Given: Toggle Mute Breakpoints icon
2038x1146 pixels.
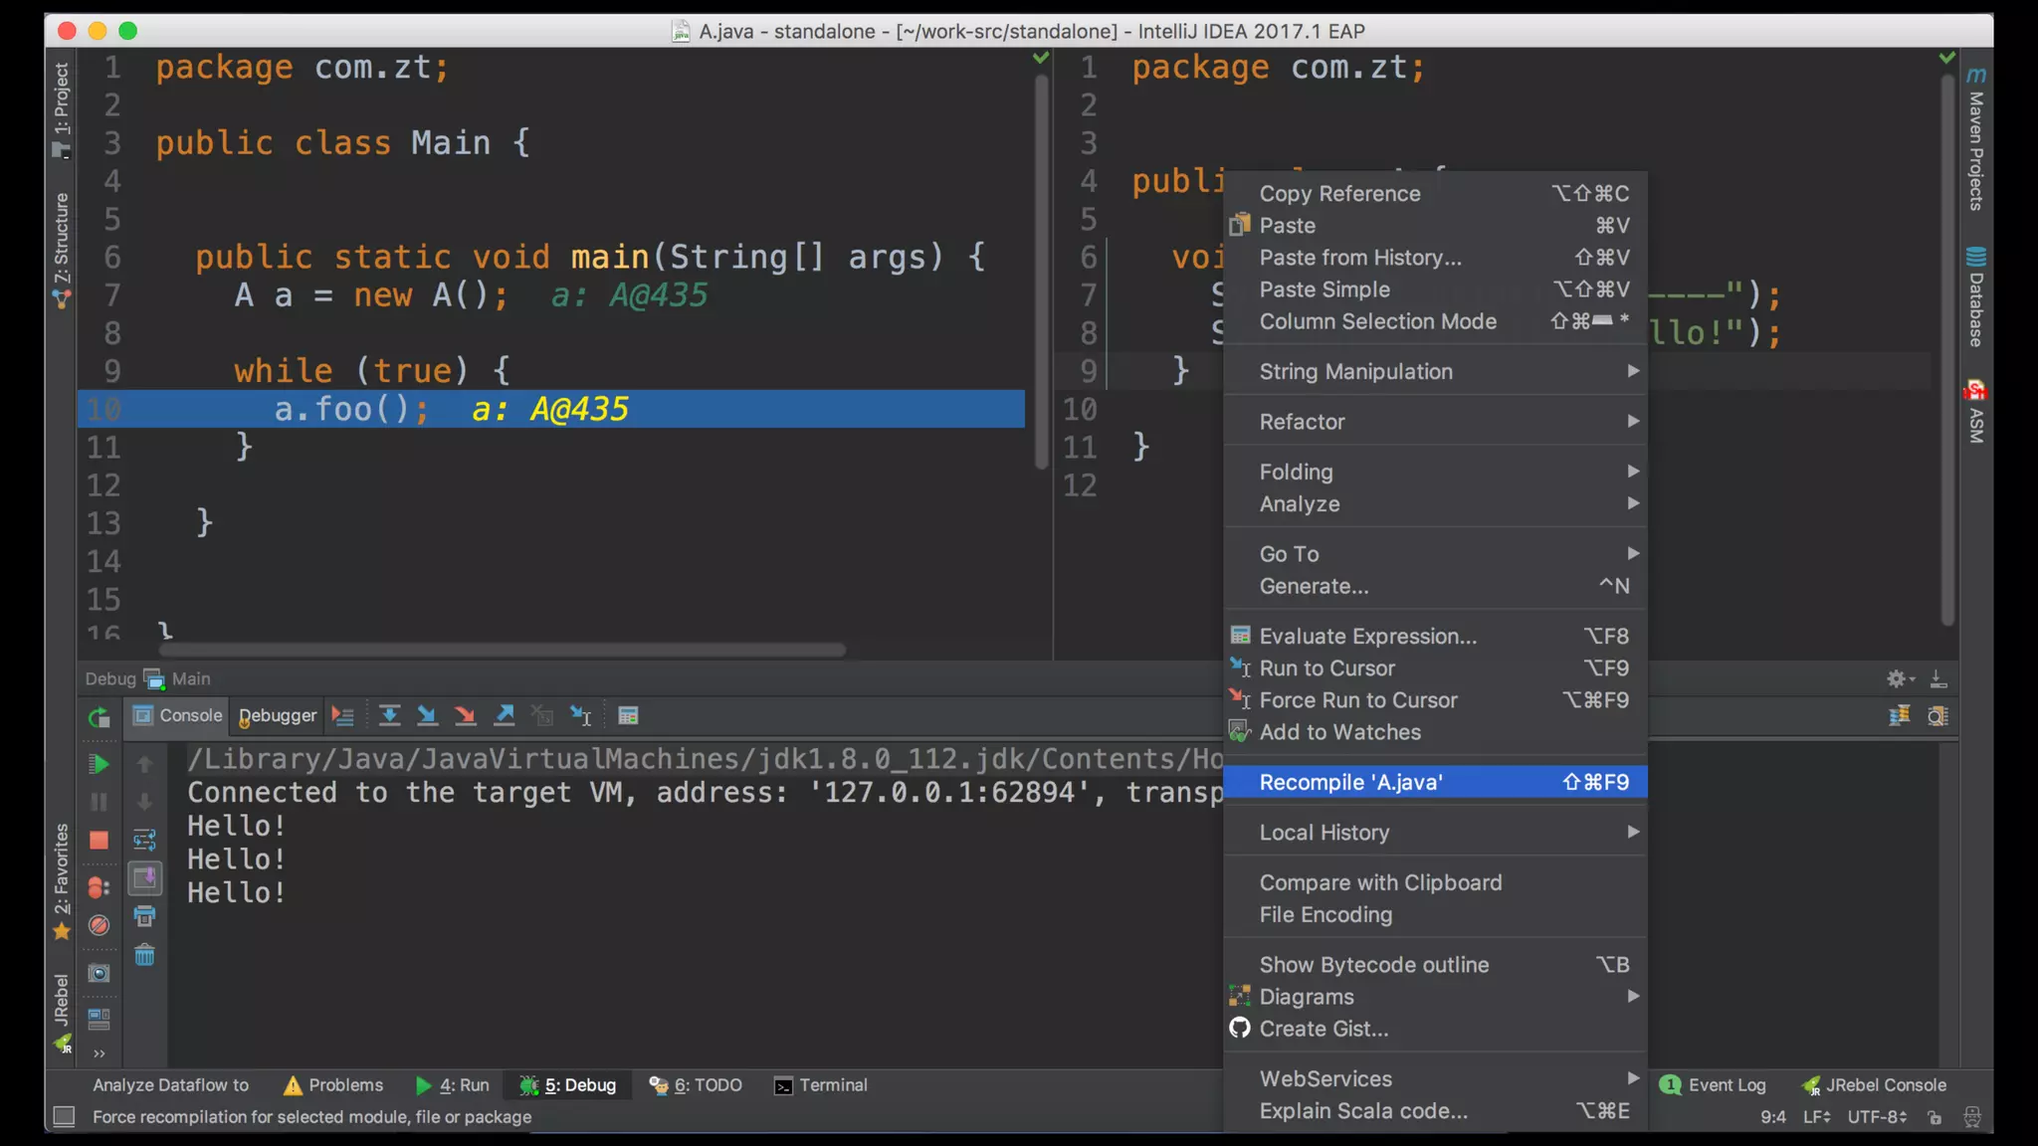Looking at the screenshot, I should click(99, 925).
